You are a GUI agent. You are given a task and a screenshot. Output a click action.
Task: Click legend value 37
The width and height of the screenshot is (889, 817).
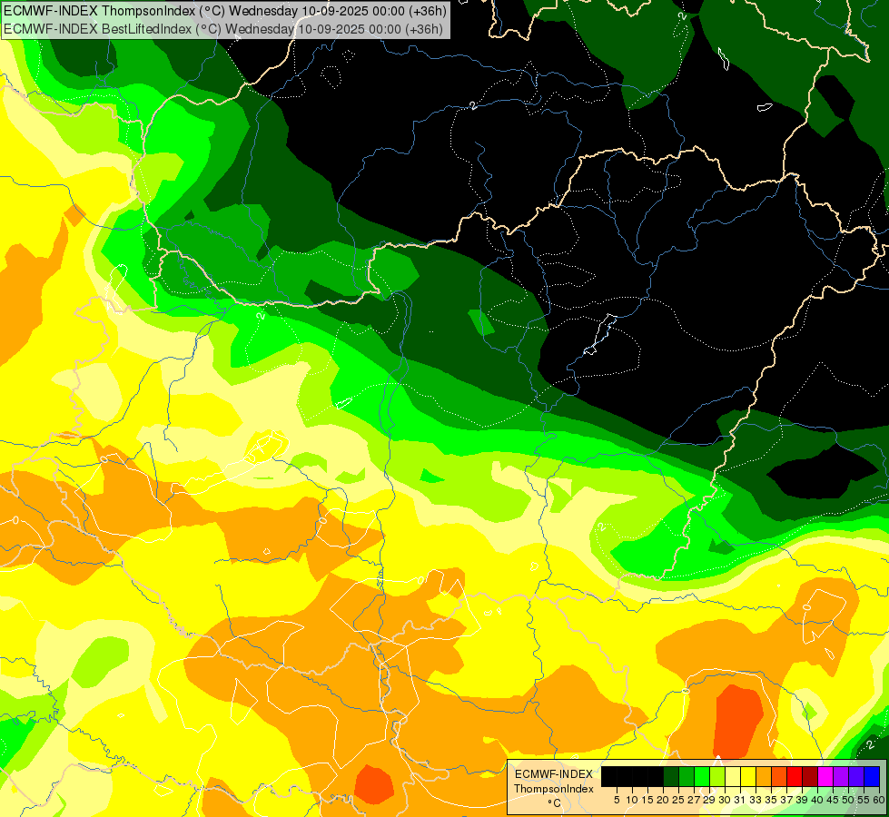click(786, 800)
